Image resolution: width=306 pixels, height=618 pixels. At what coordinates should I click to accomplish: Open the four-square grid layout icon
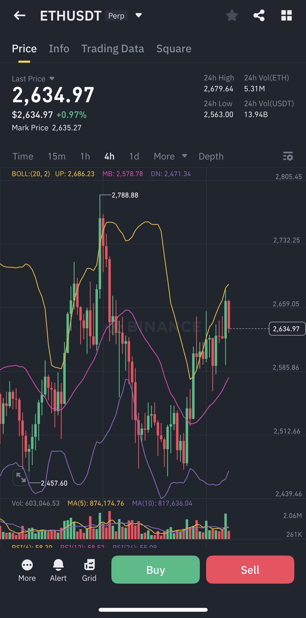click(286, 16)
